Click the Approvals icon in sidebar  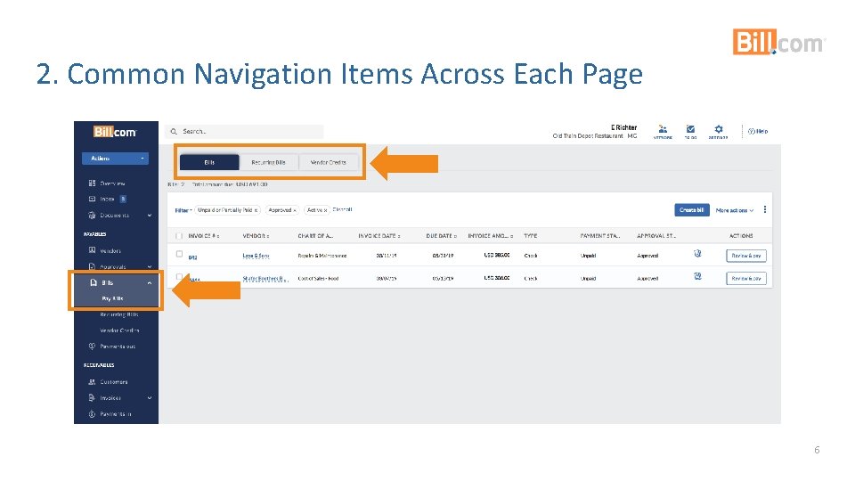click(92, 266)
